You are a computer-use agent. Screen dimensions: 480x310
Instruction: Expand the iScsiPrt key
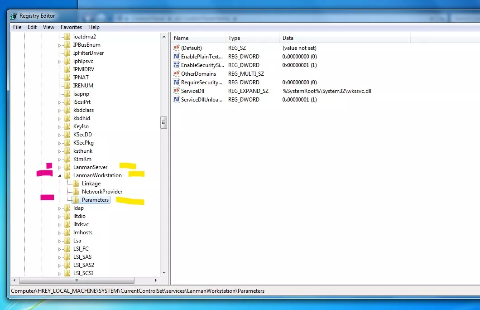(59, 102)
